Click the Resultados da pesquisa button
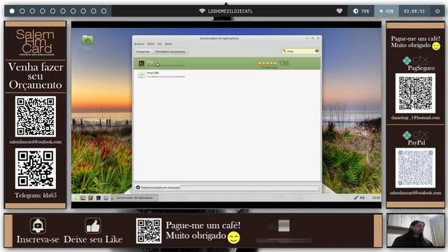 pos(170,51)
